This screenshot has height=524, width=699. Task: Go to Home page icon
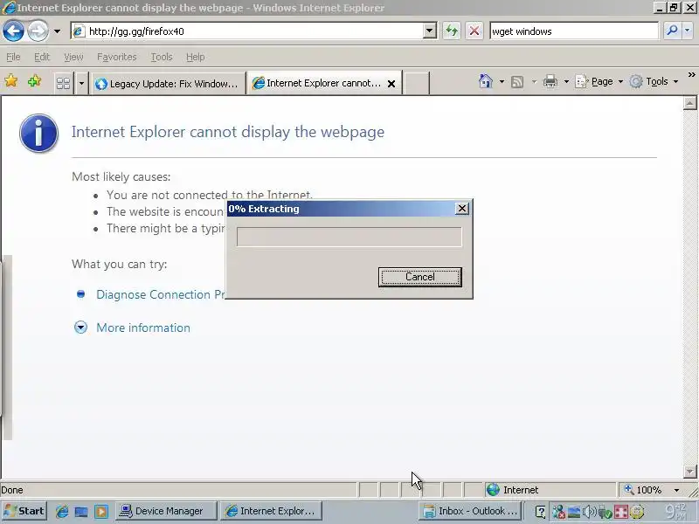click(x=486, y=81)
